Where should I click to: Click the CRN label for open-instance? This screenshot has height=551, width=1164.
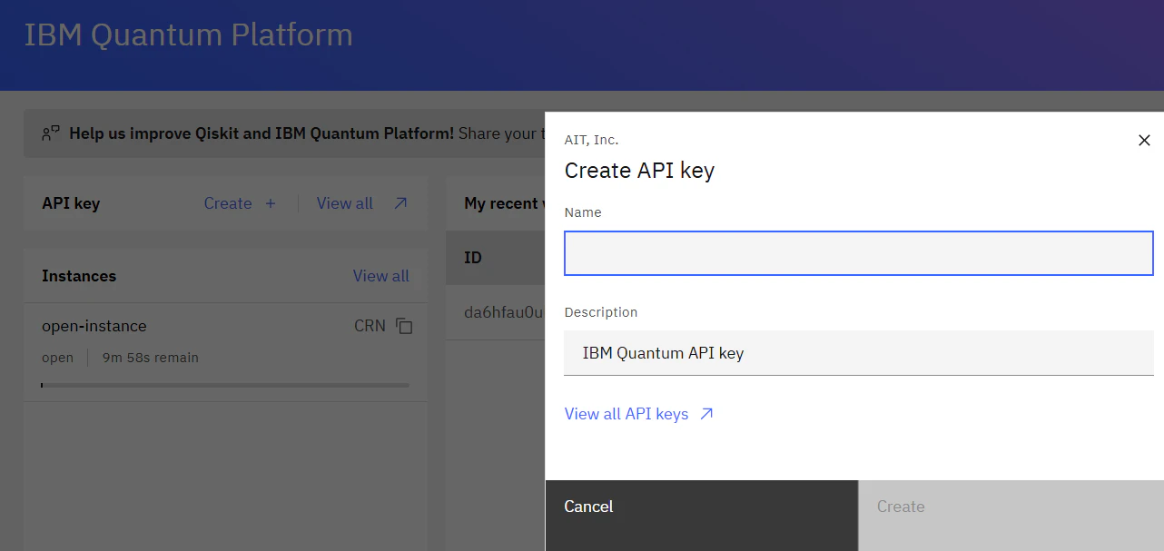370,326
